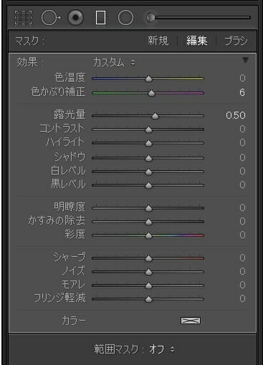Click the 色かぶり補正 value field 6
The height and width of the screenshot is (365, 263).
242,92
